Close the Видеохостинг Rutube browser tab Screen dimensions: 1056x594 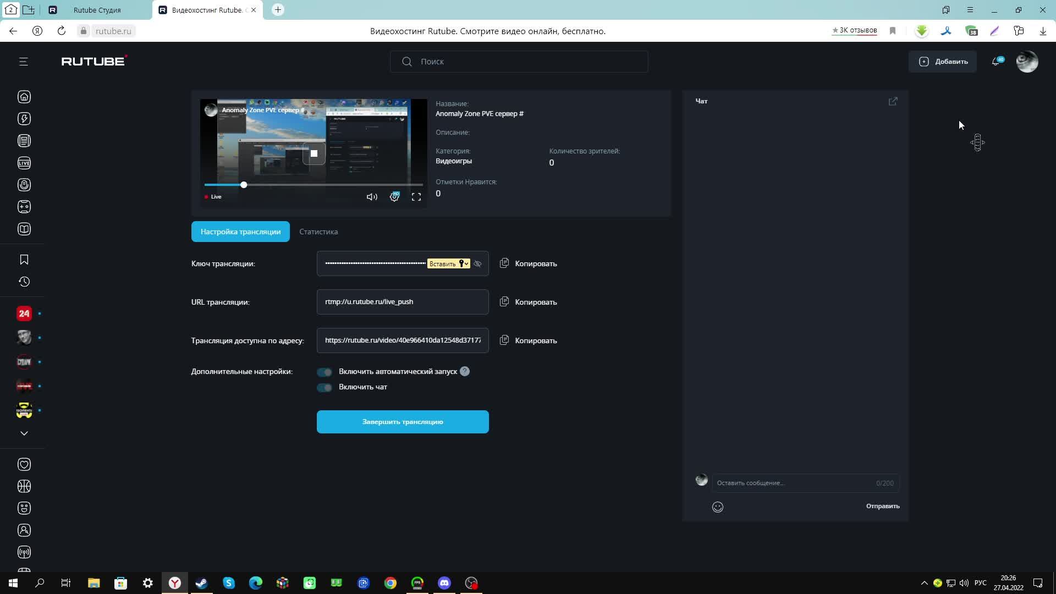point(254,10)
